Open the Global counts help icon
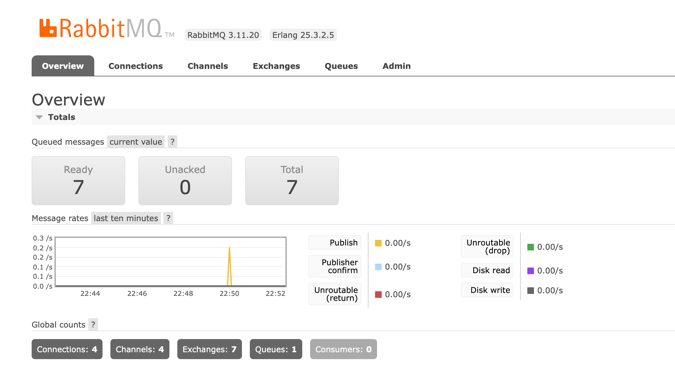This screenshot has width=675, height=371. click(93, 324)
